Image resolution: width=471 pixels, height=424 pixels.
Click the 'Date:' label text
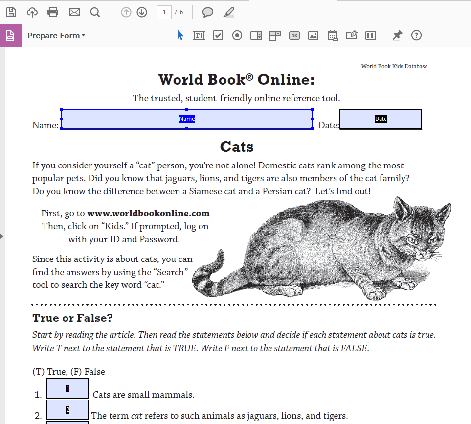point(329,125)
